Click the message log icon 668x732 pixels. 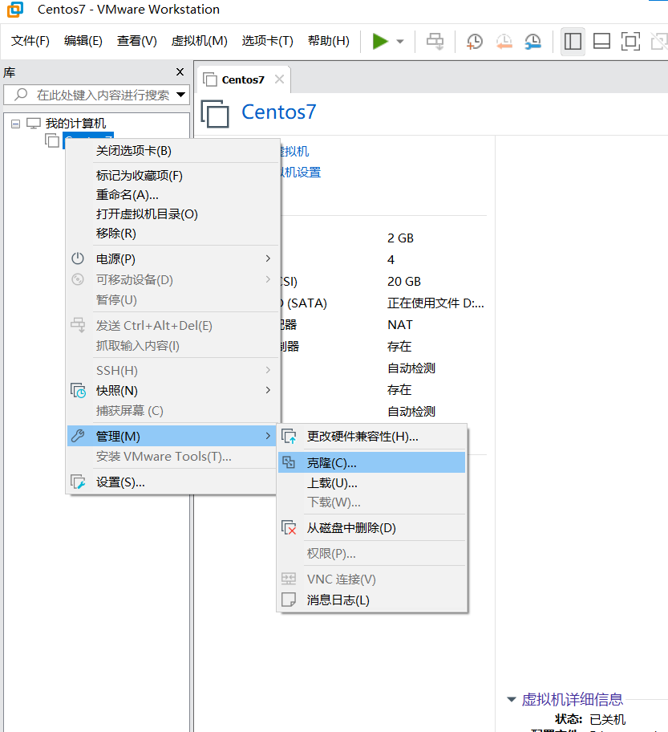click(x=289, y=600)
